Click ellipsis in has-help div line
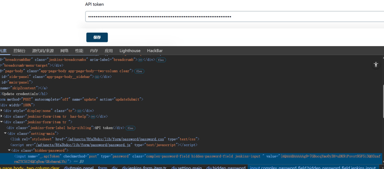Screen dimensions: 384x169 [x=93, y=117]
